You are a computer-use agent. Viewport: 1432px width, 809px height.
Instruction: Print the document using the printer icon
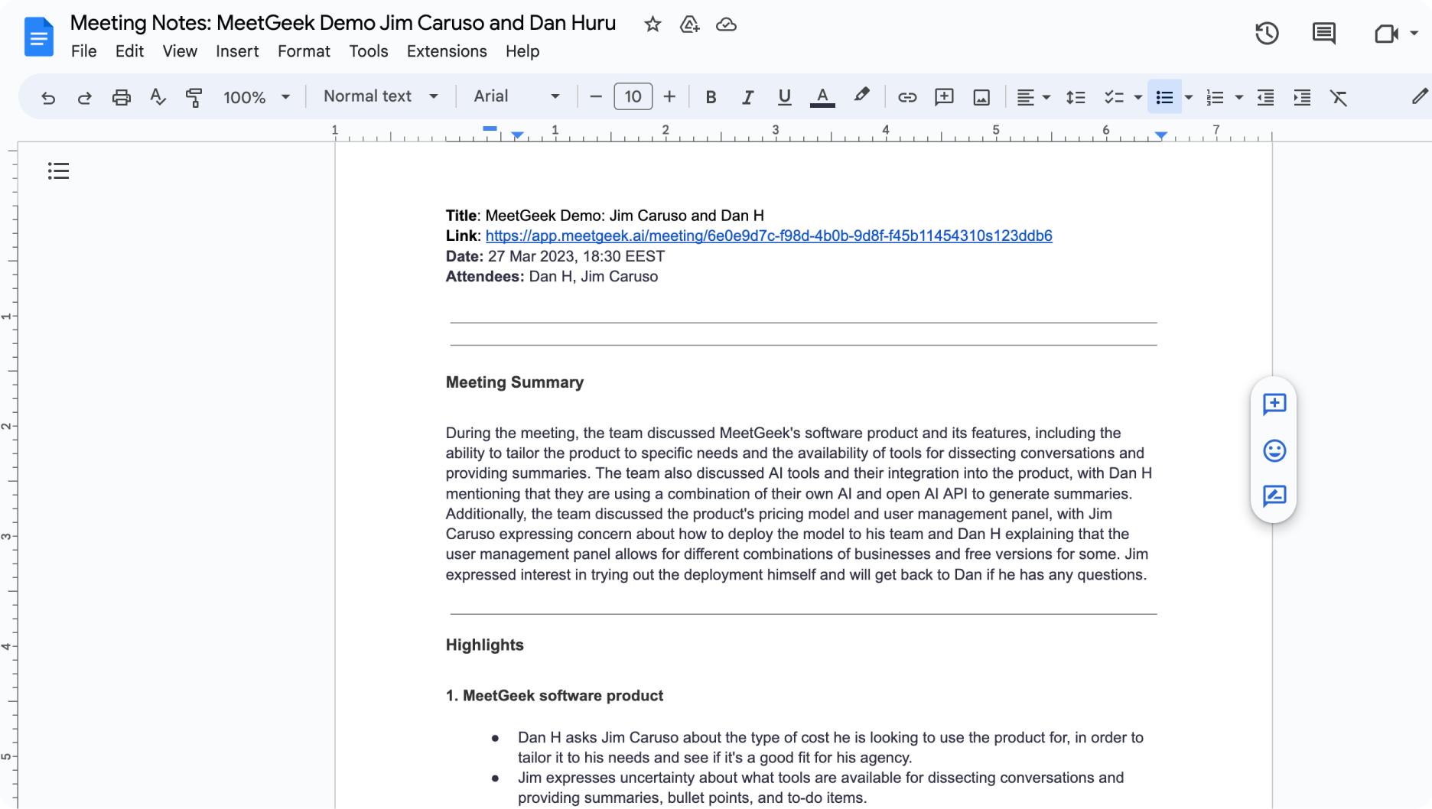(x=121, y=97)
